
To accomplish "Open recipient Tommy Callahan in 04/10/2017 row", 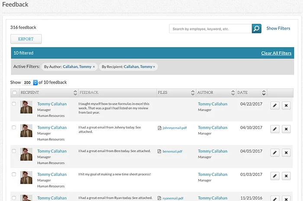I will [x=52, y=128].
